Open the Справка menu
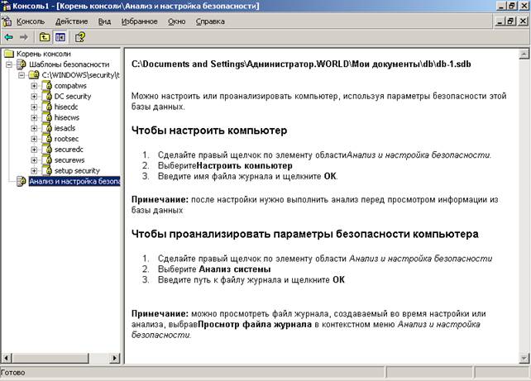This screenshot has height=381, width=531. pyautogui.click(x=210, y=21)
